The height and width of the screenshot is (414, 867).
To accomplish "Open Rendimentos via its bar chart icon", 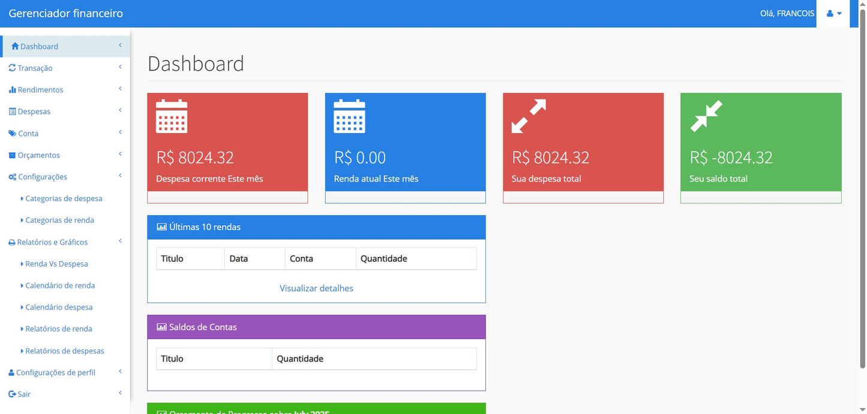I will pyautogui.click(x=13, y=89).
